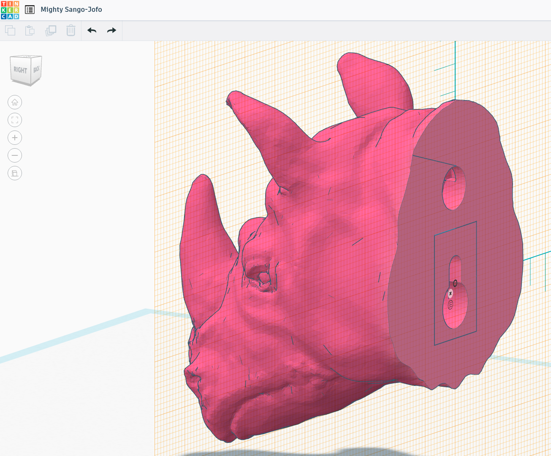Select the RIGHT face of view cube

(20, 70)
